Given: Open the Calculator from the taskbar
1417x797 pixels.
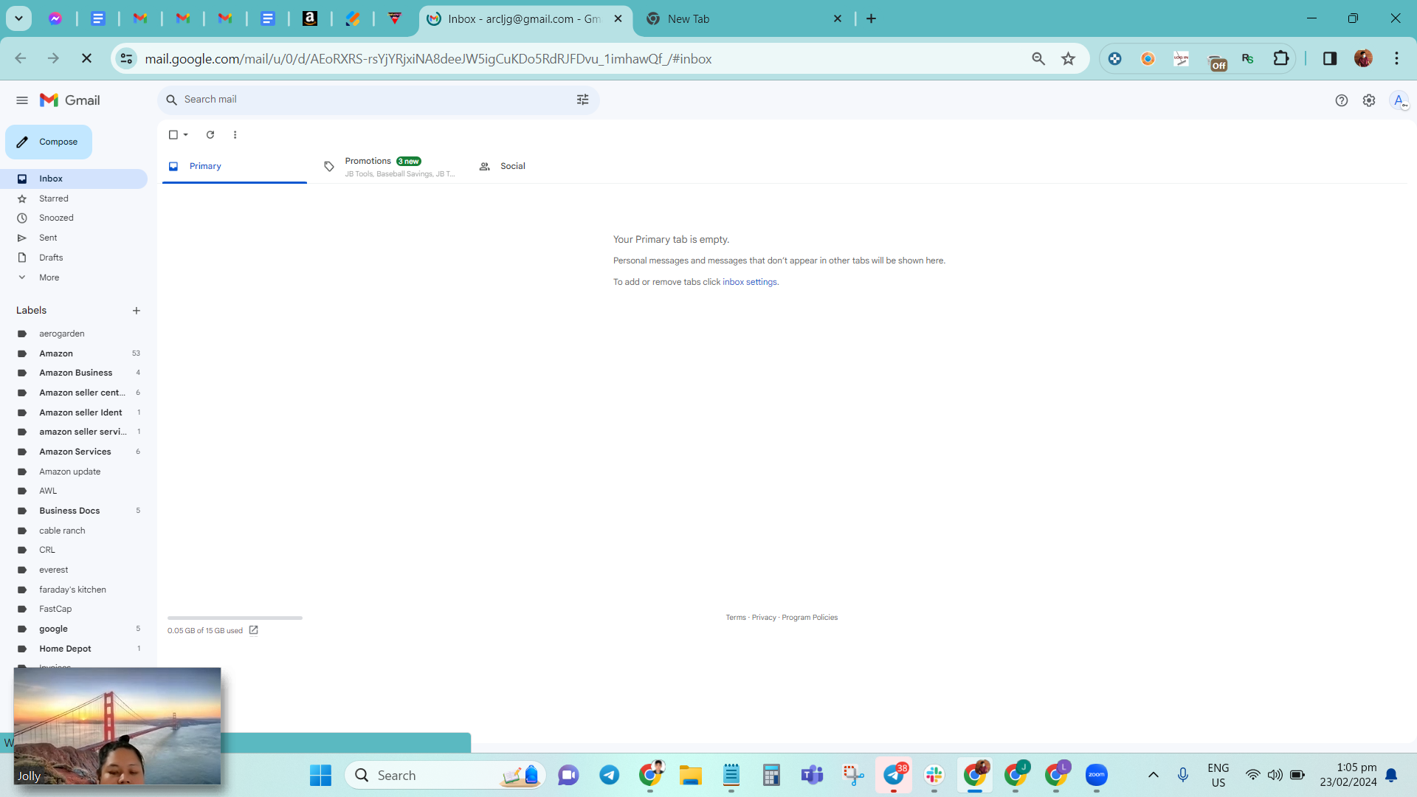Looking at the screenshot, I should point(771,775).
